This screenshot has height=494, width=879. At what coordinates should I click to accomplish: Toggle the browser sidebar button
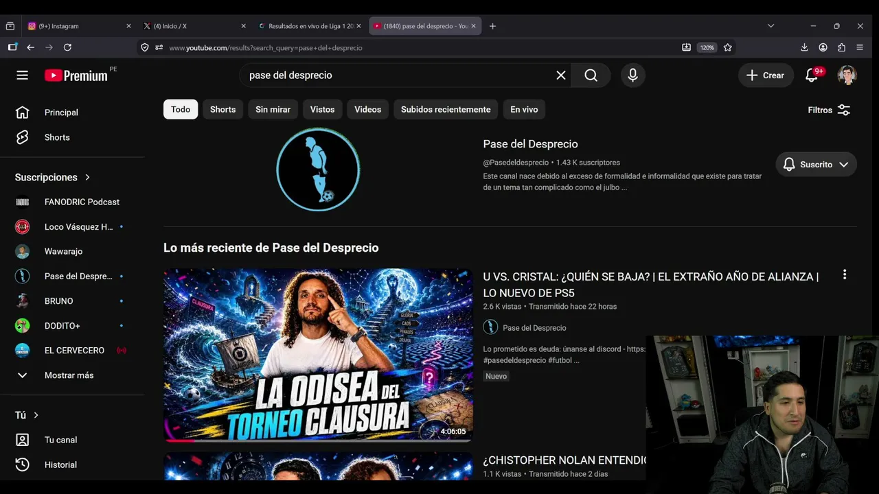(12, 47)
